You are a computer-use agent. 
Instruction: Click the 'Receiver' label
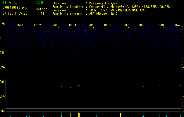coord(59,10)
